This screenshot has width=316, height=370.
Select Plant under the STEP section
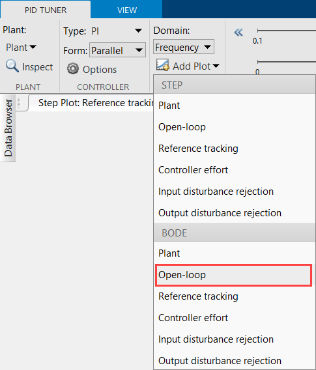[x=235, y=106]
